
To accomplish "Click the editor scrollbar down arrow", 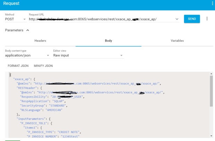I will [x=212, y=136].
